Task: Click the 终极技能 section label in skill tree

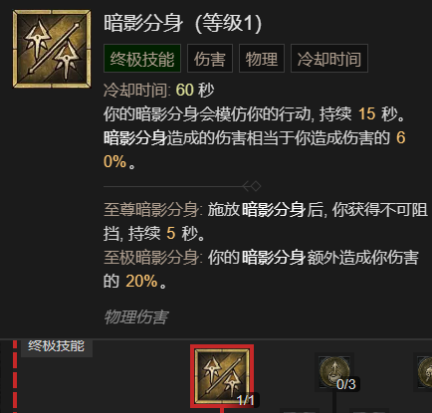Action: 57,346
